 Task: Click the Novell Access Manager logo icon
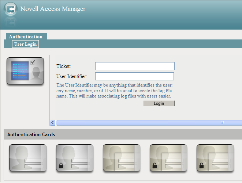click(x=11, y=9)
